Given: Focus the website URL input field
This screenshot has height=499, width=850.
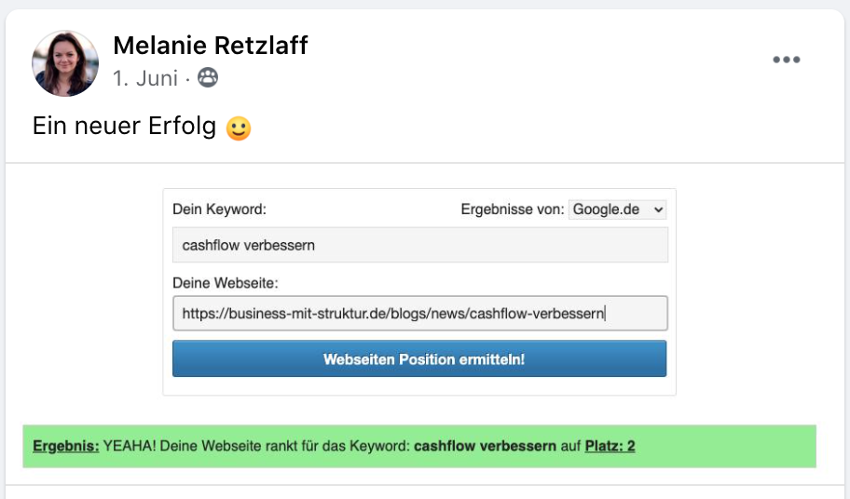Looking at the screenshot, I should pyautogui.click(x=419, y=314).
